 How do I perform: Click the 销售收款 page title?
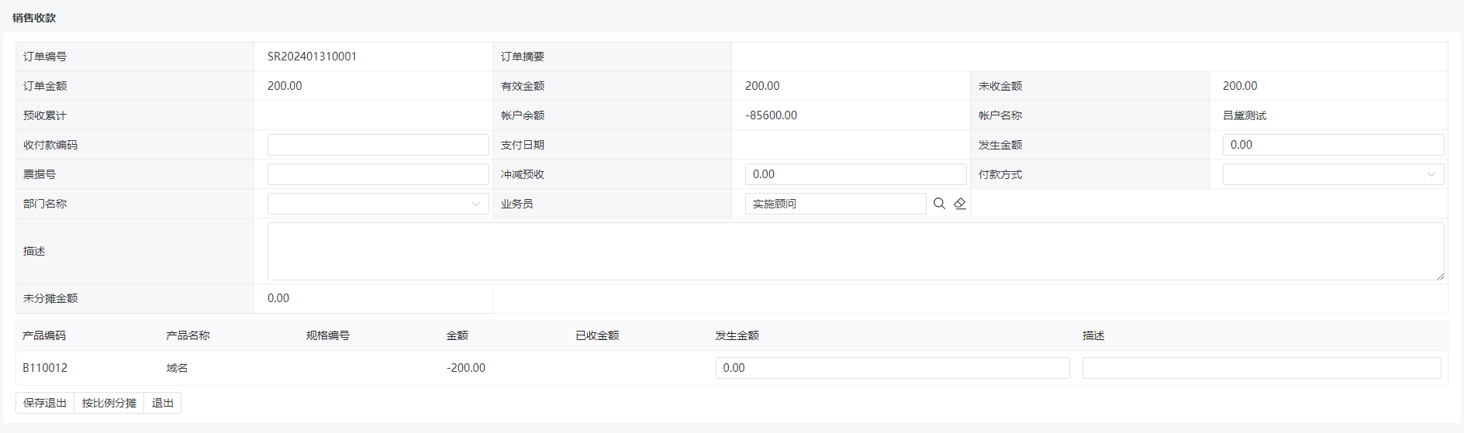coord(34,18)
